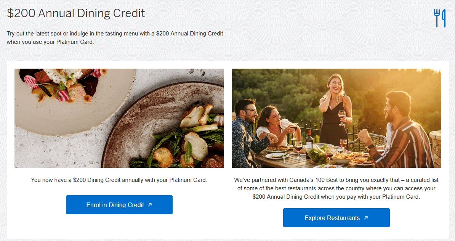Click the arrow icon on Explore Restaurants
The width and height of the screenshot is (455, 241).
pyautogui.click(x=366, y=218)
